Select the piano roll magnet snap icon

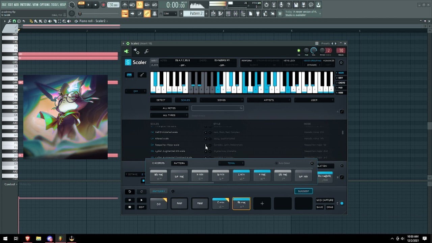14,21
